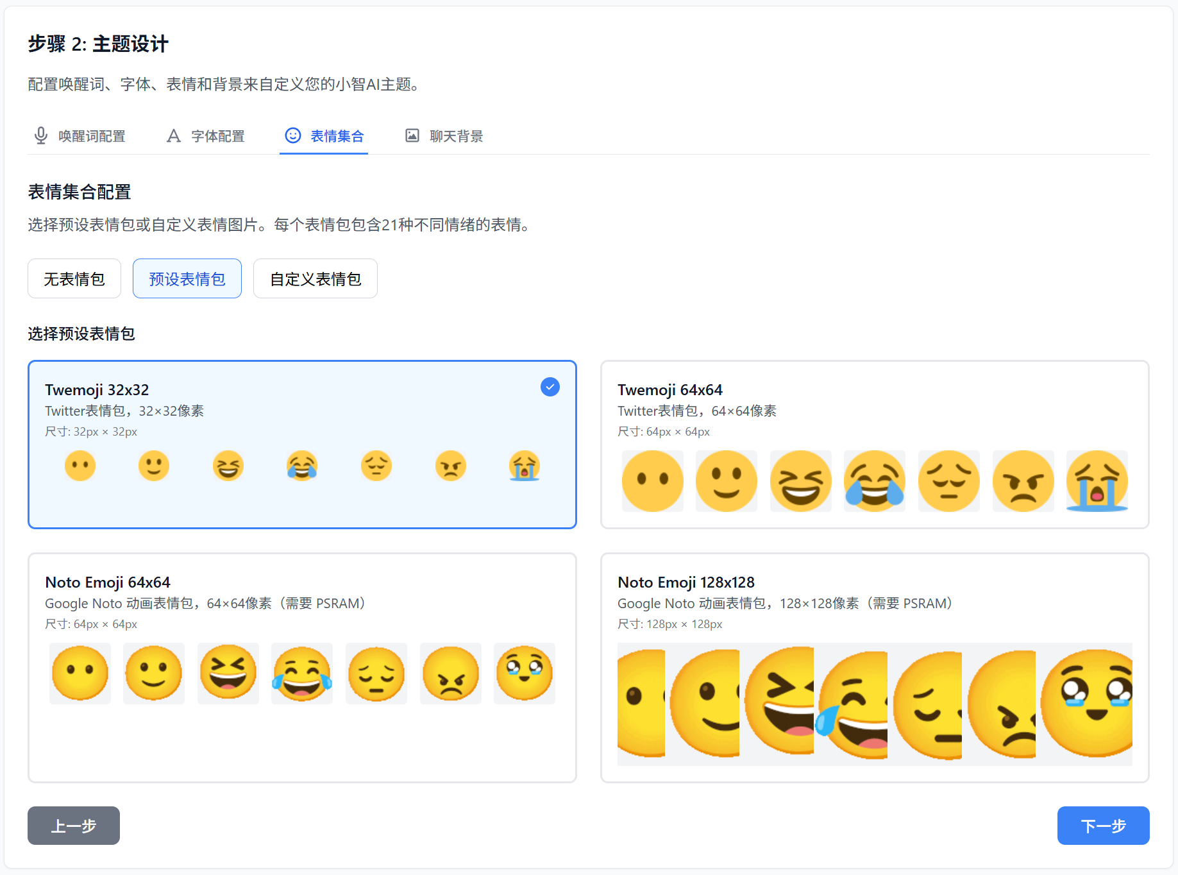
Task: Click angry face in Noto Emoji 64x64
Action: pos(451,674)
